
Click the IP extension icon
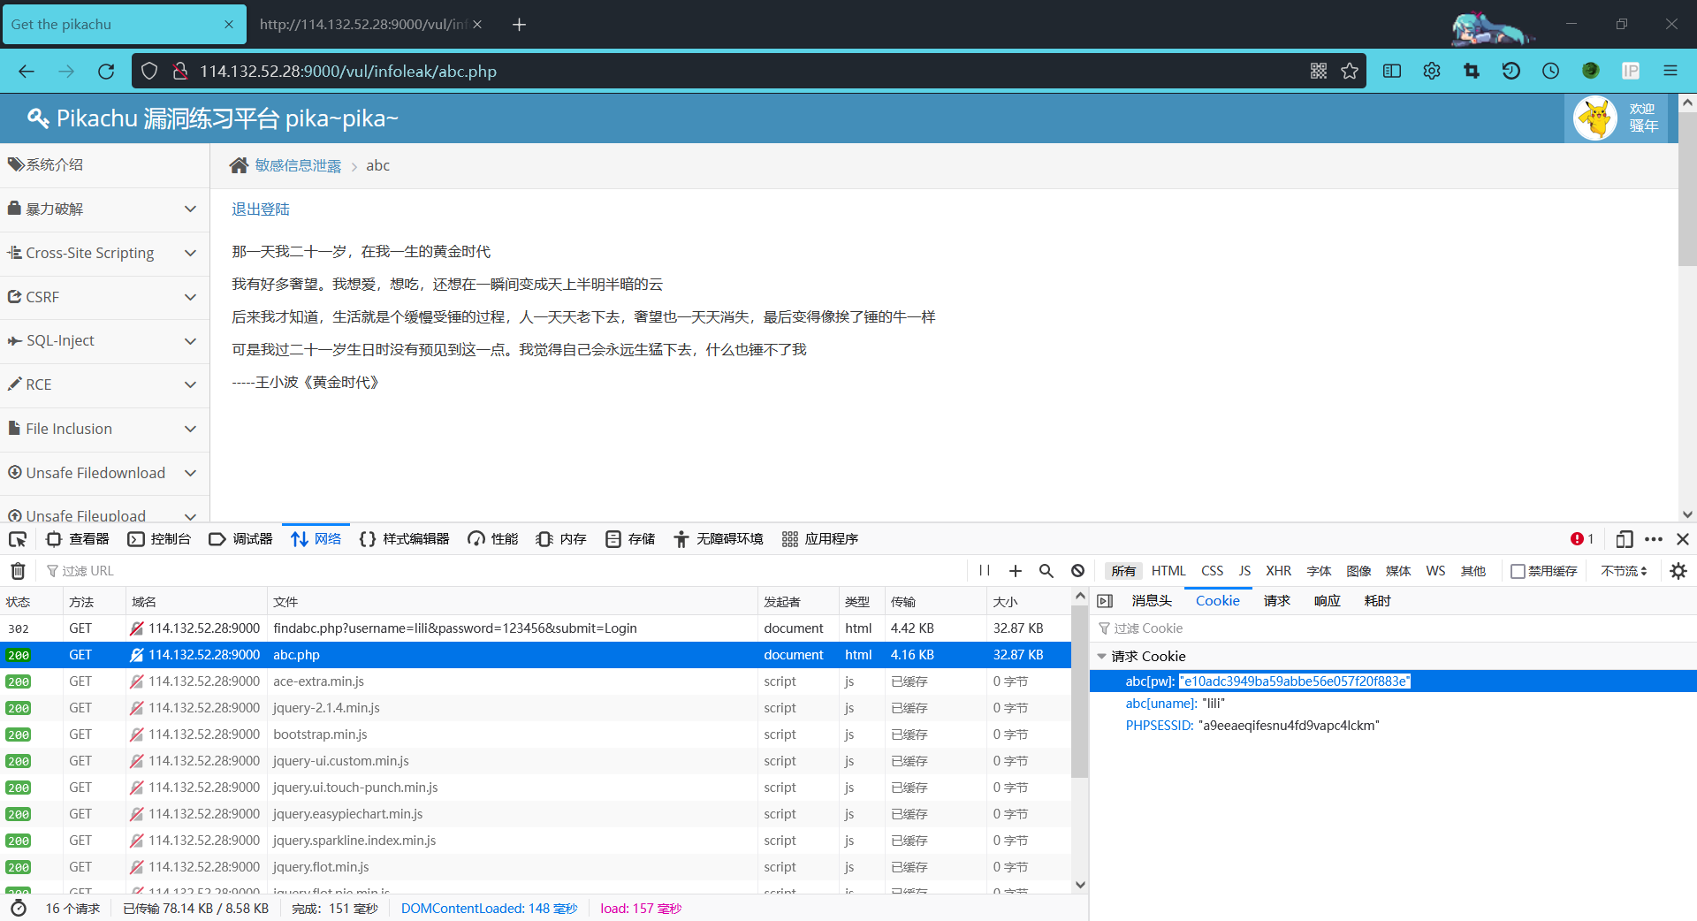pyautogui.click(x=1631, y=72)
